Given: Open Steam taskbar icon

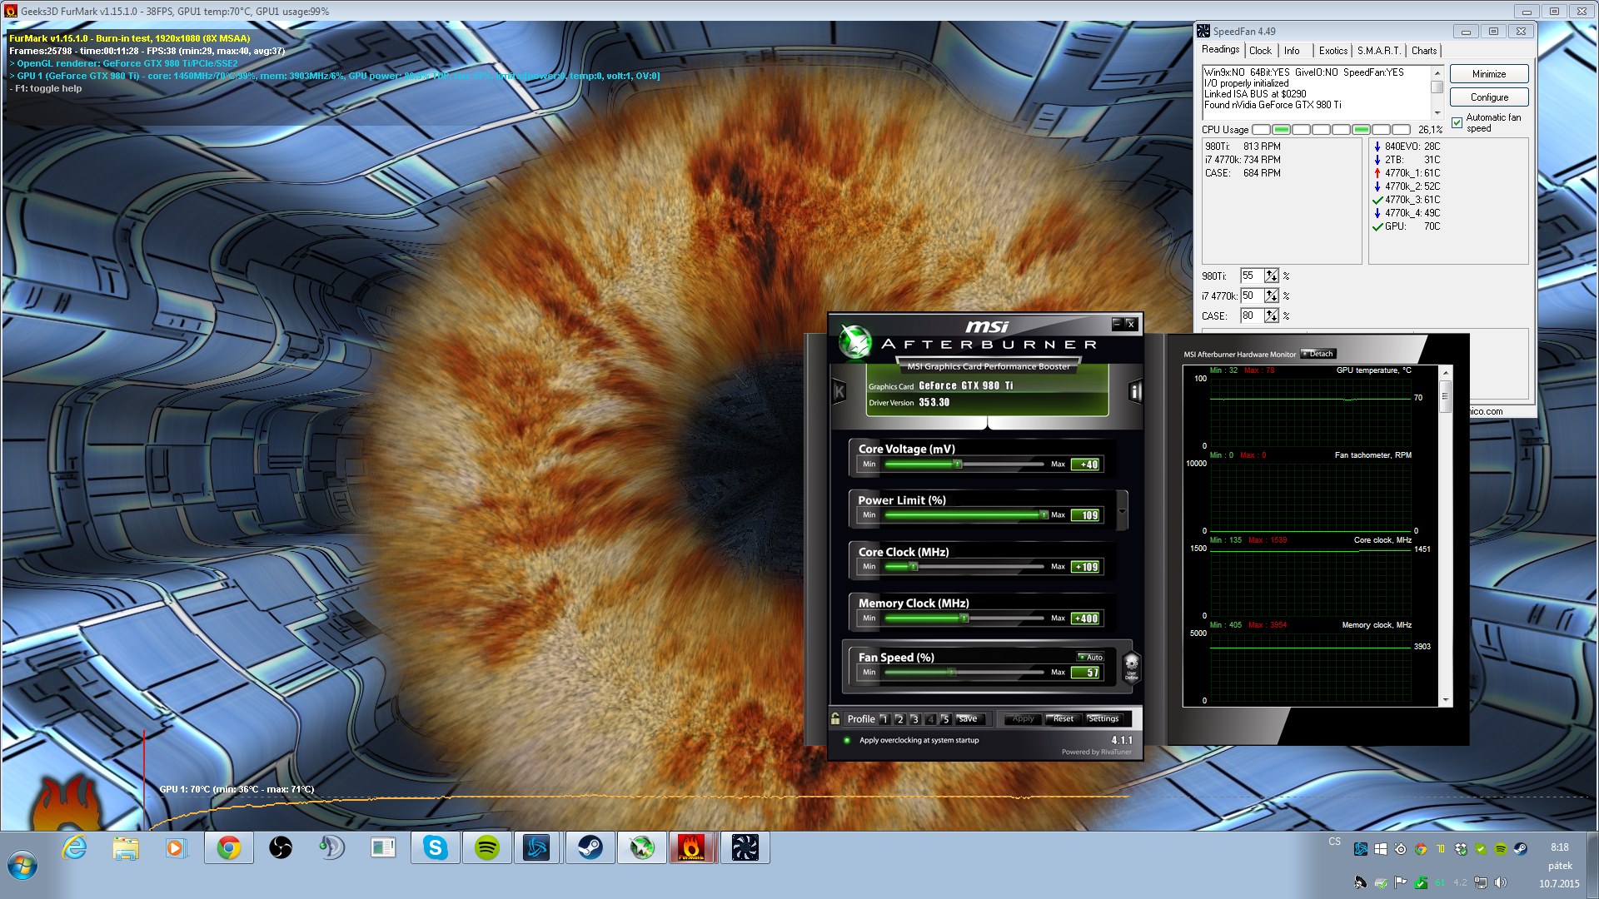Looking at the screenshot, I should 590,848.
